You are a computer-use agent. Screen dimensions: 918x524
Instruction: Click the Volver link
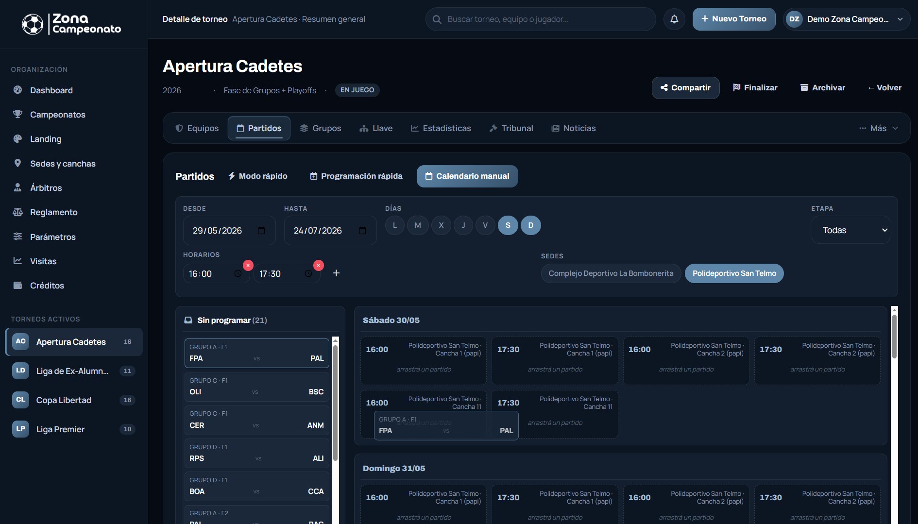pyautogui.click(x=884, y=88)
